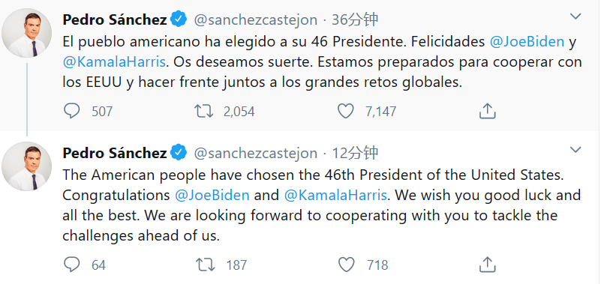Viewport: 610px width, 284px height.
Task: Open Pedro Sánchez avatar on the second tweet
Action: [27, 166]
